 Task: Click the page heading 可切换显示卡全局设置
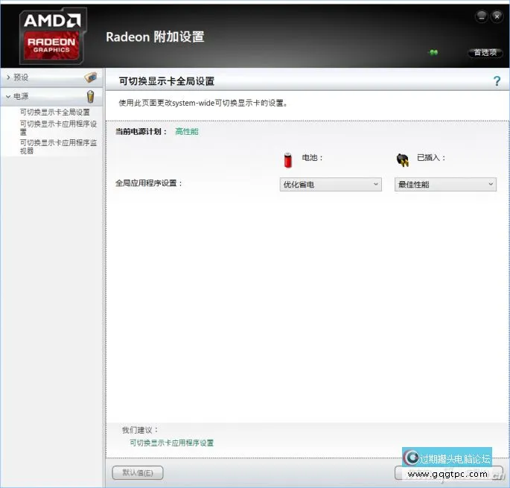click(x=167, y=81)
